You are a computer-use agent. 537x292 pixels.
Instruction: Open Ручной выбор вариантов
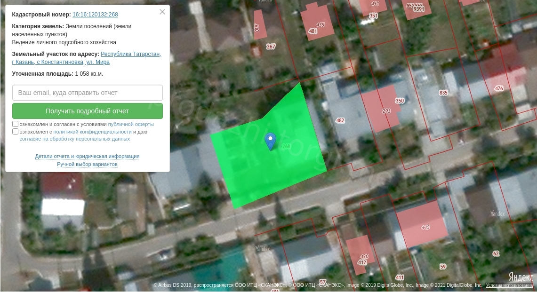87,164
